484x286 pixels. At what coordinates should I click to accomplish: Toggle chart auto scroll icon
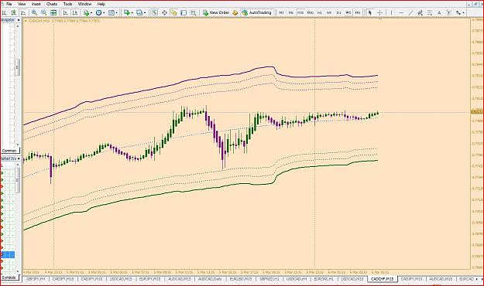(x=65, y=12)
